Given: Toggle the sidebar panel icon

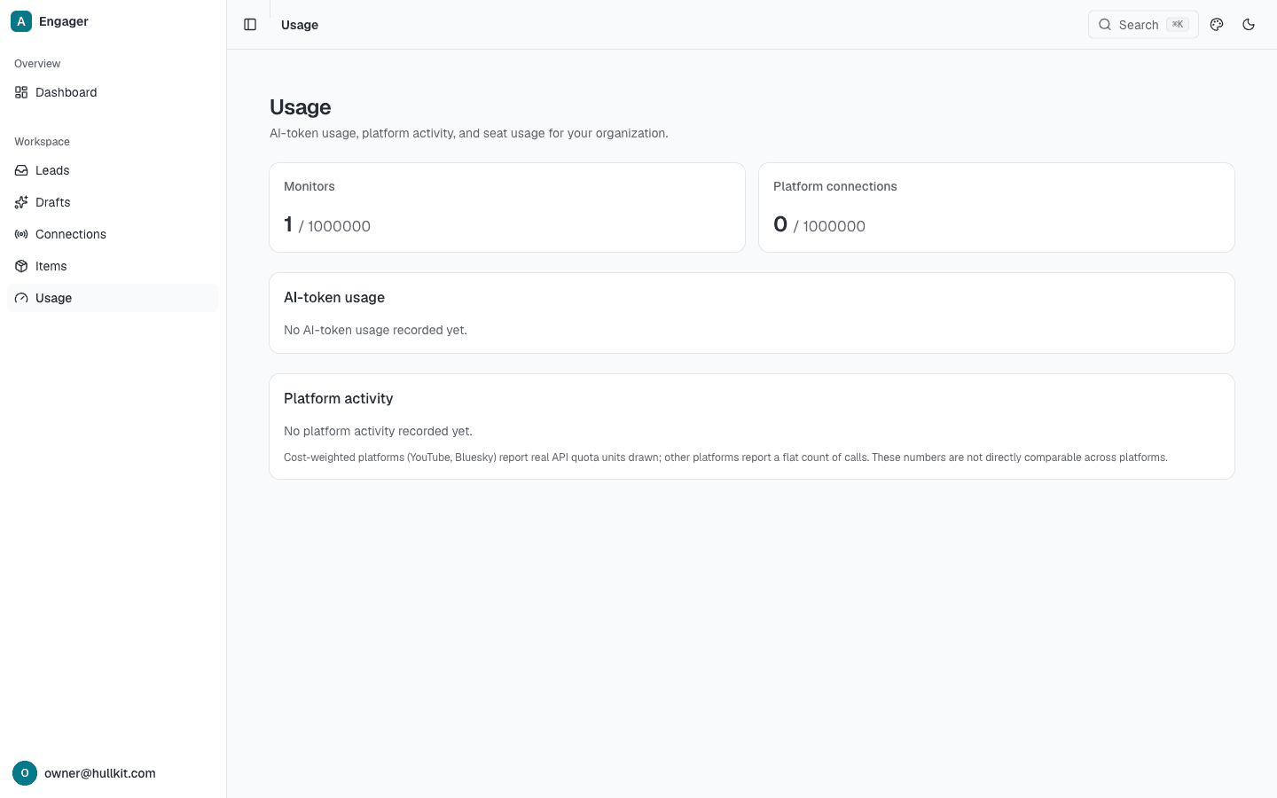Looking at the screenshot, I should click(250, 25).
